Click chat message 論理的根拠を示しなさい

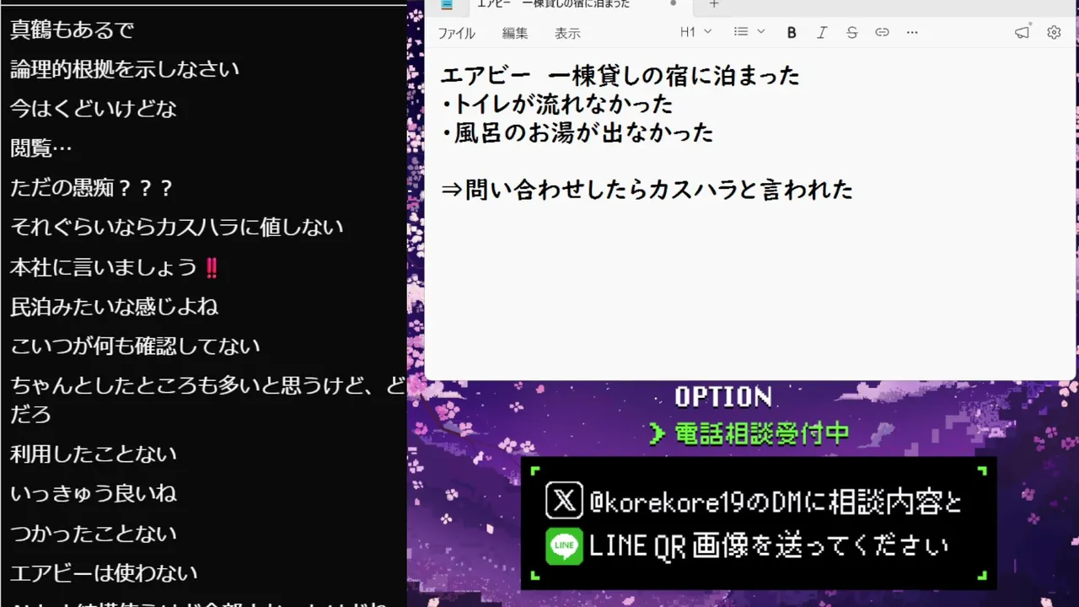[125, 69]
